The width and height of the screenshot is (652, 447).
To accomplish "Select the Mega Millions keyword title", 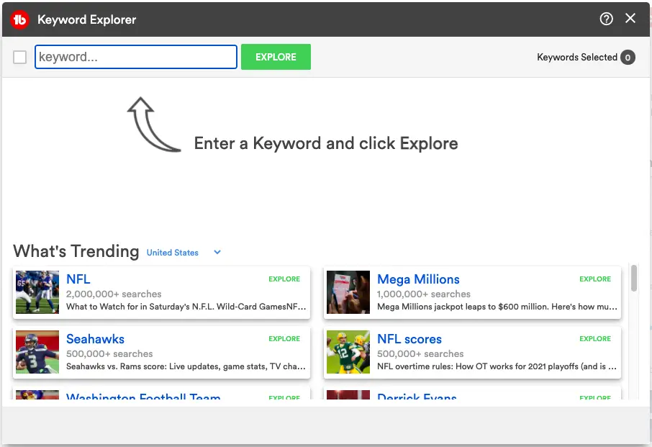I will click(418, 279).
